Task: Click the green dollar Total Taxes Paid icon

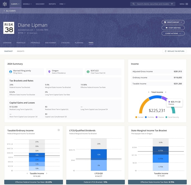Action: click(88, 72)
